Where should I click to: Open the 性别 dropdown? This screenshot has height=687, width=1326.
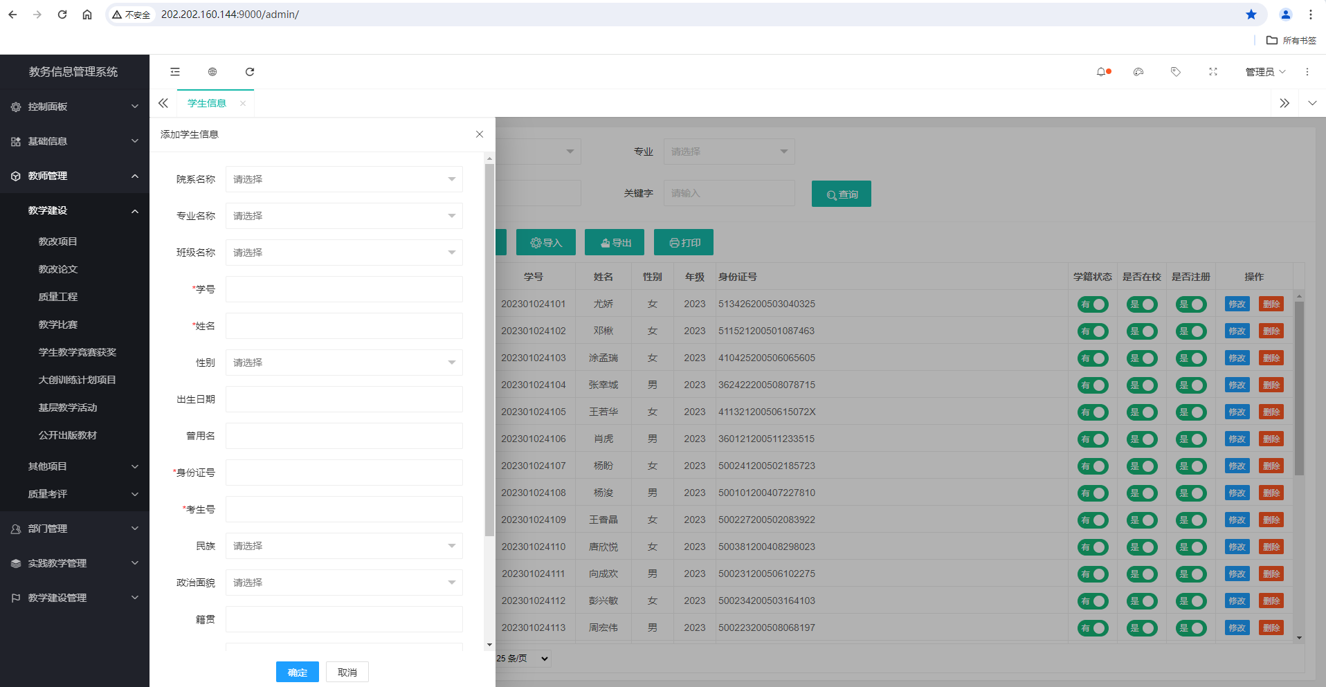(344, 363)
